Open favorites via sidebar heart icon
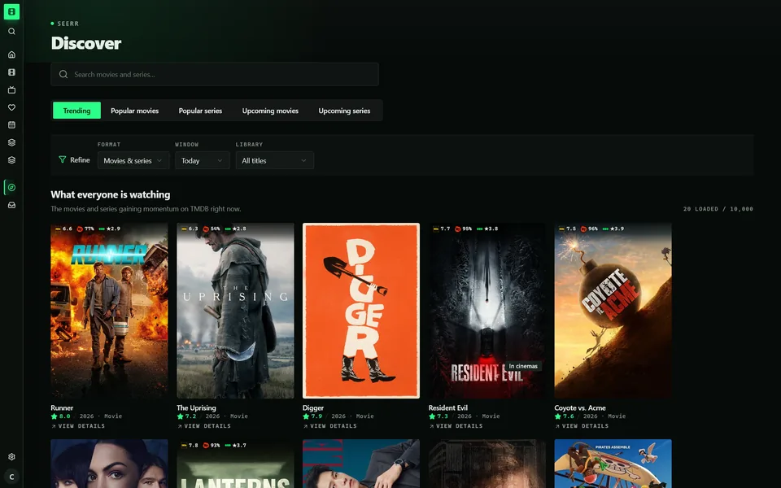 (x=11, y=107)
